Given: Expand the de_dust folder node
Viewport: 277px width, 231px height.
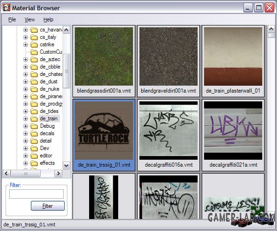Looking at the screenshot, I should [25, 81].
